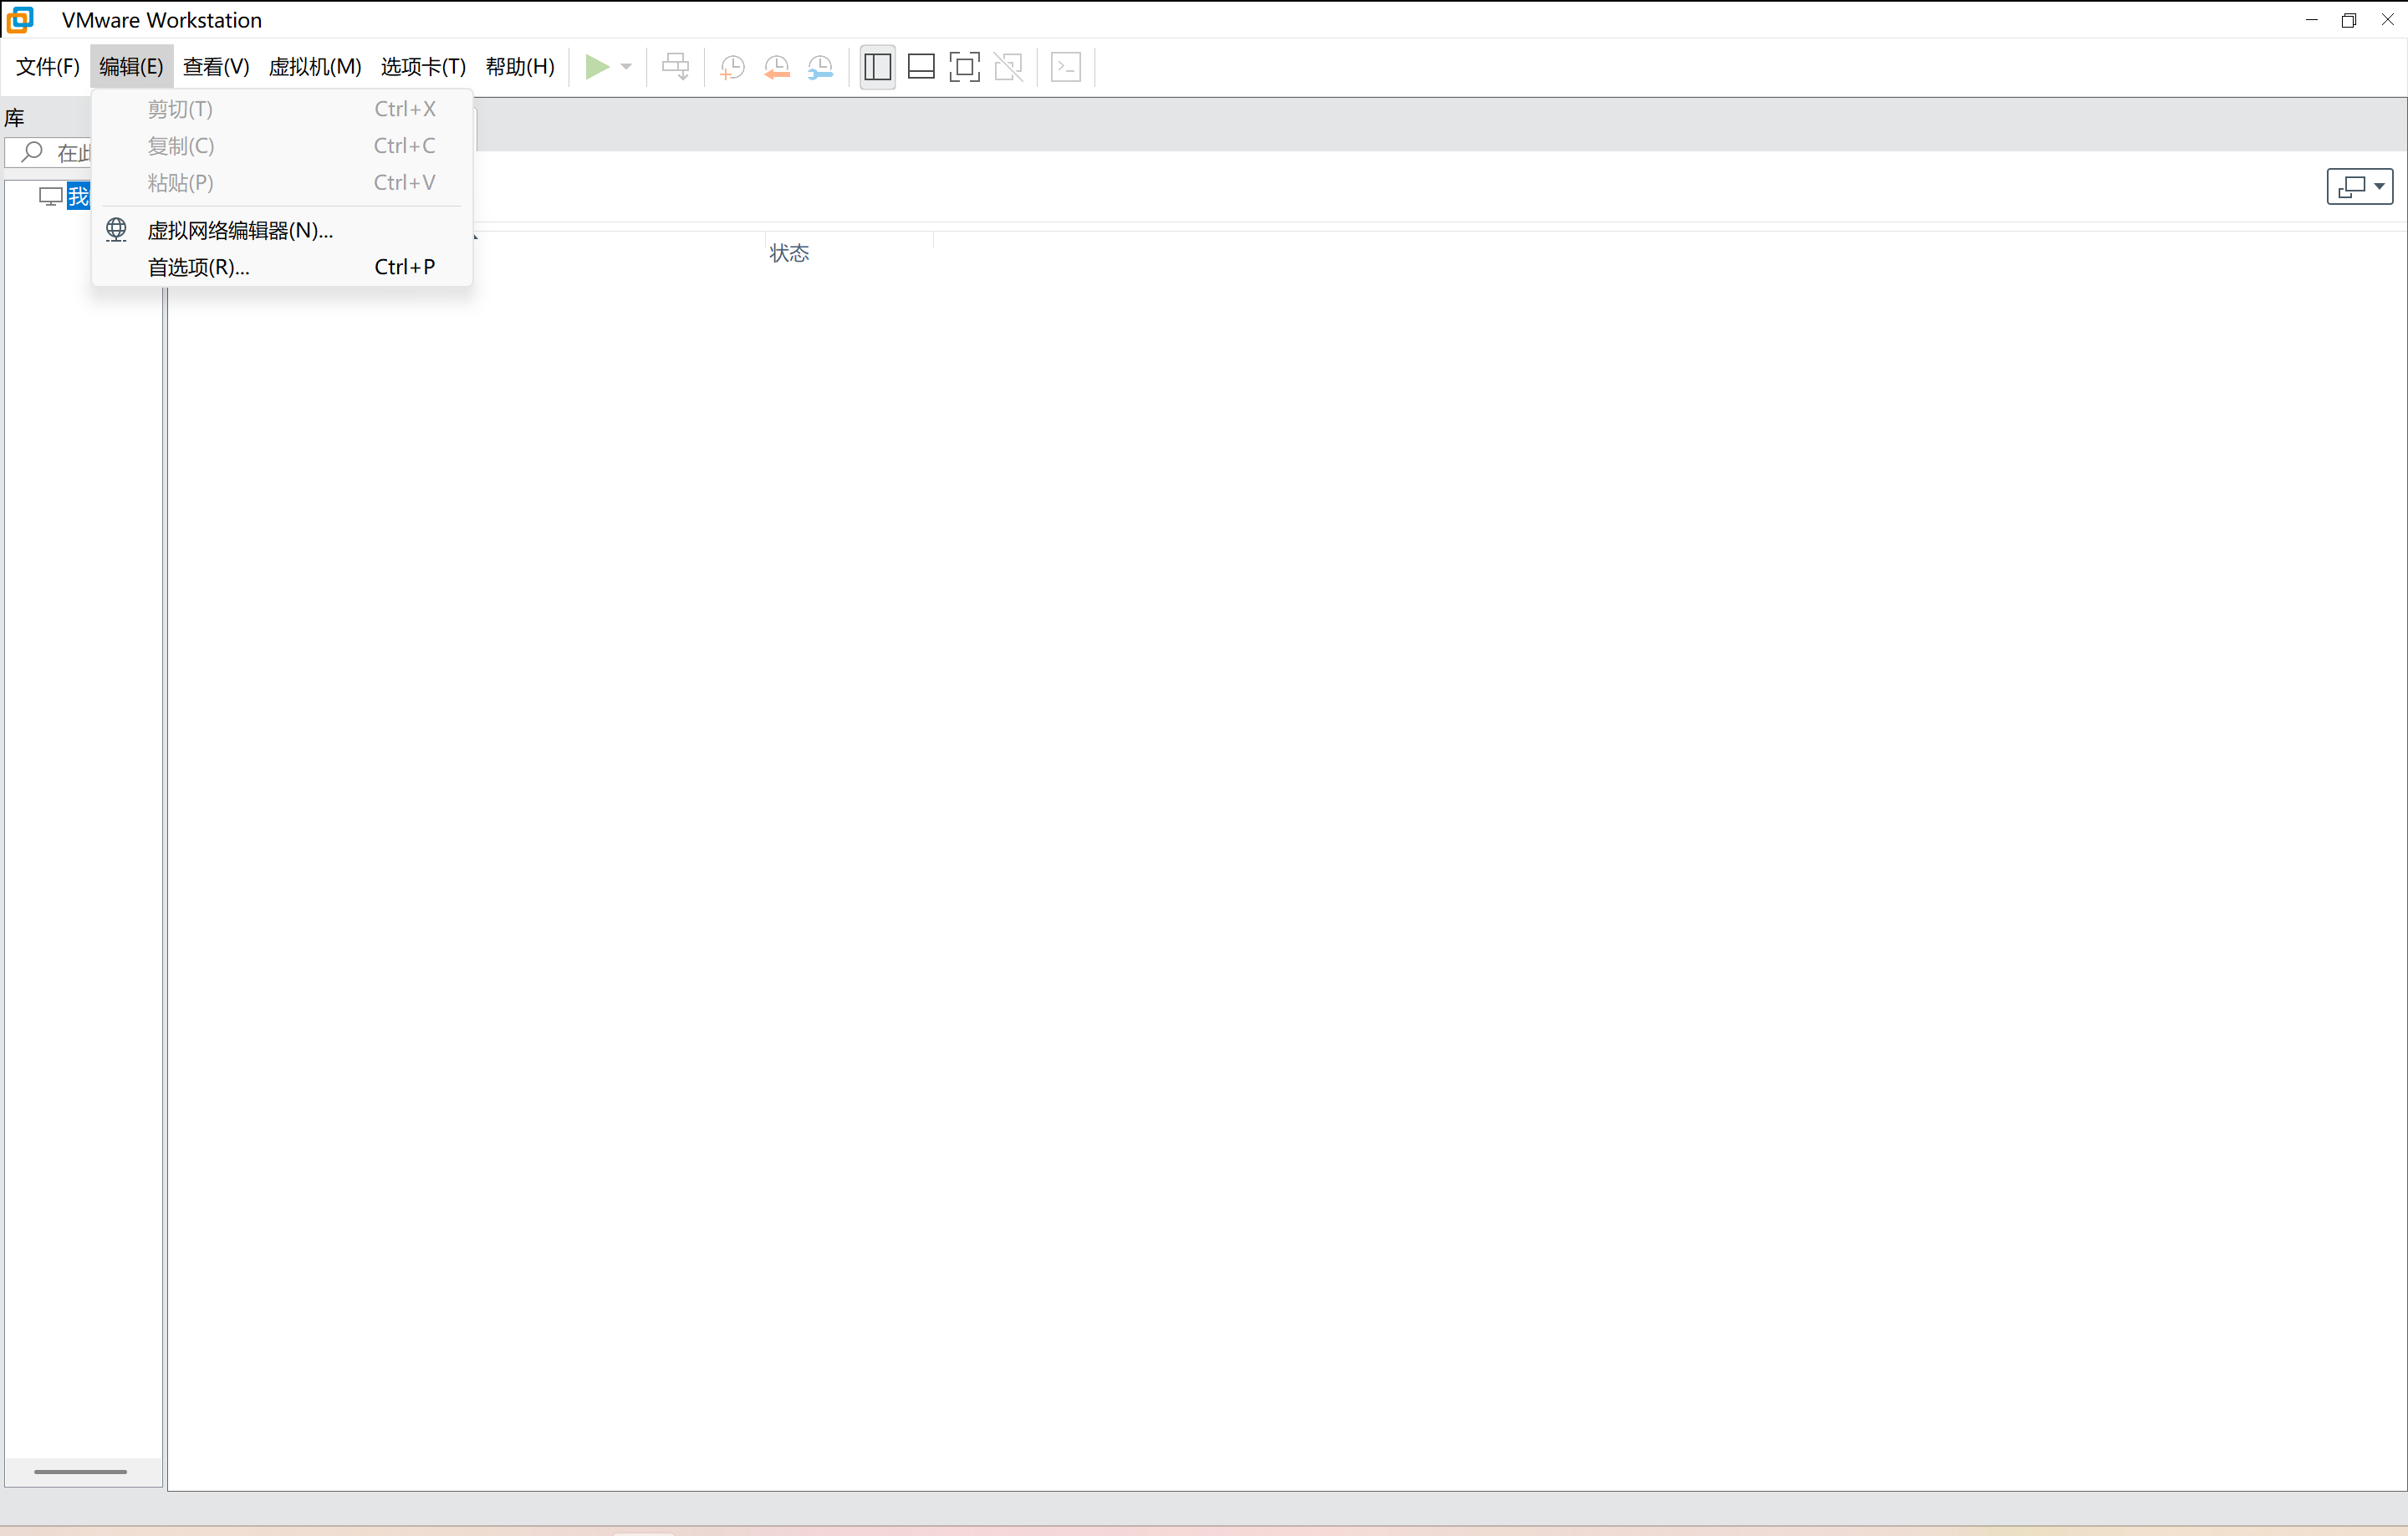Click the revert to snapshot icon
This screenshot has height=1536, width=2408.
pos(776,67)
